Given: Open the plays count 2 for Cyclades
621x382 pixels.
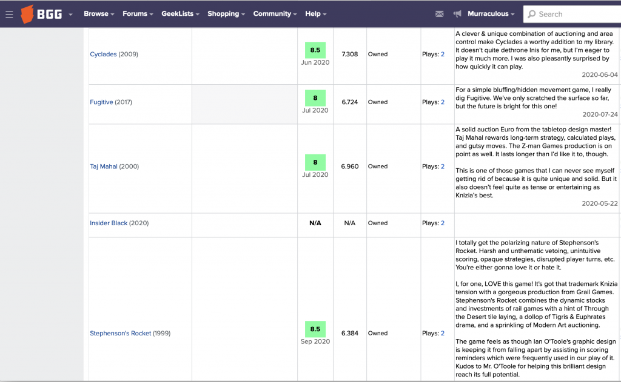Looking at the screenshot, I should click(442, 54).
